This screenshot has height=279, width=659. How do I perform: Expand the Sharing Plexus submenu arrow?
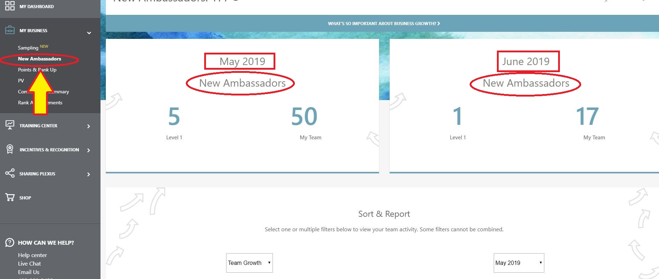(89, 174)
